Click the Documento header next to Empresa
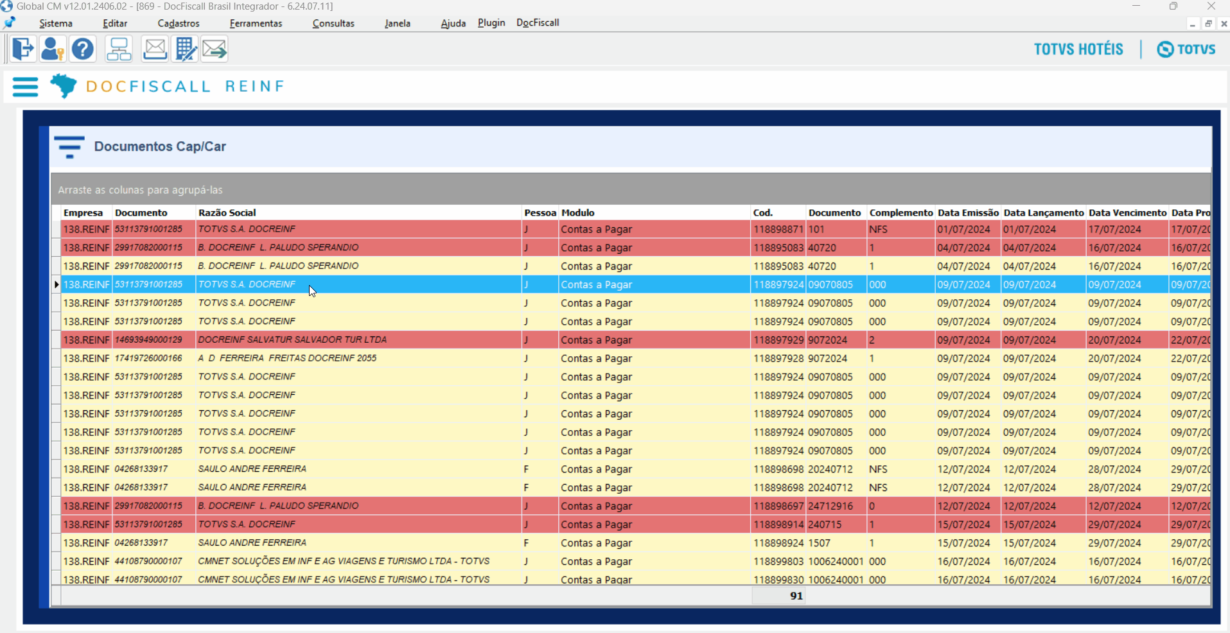 [154, 212]
